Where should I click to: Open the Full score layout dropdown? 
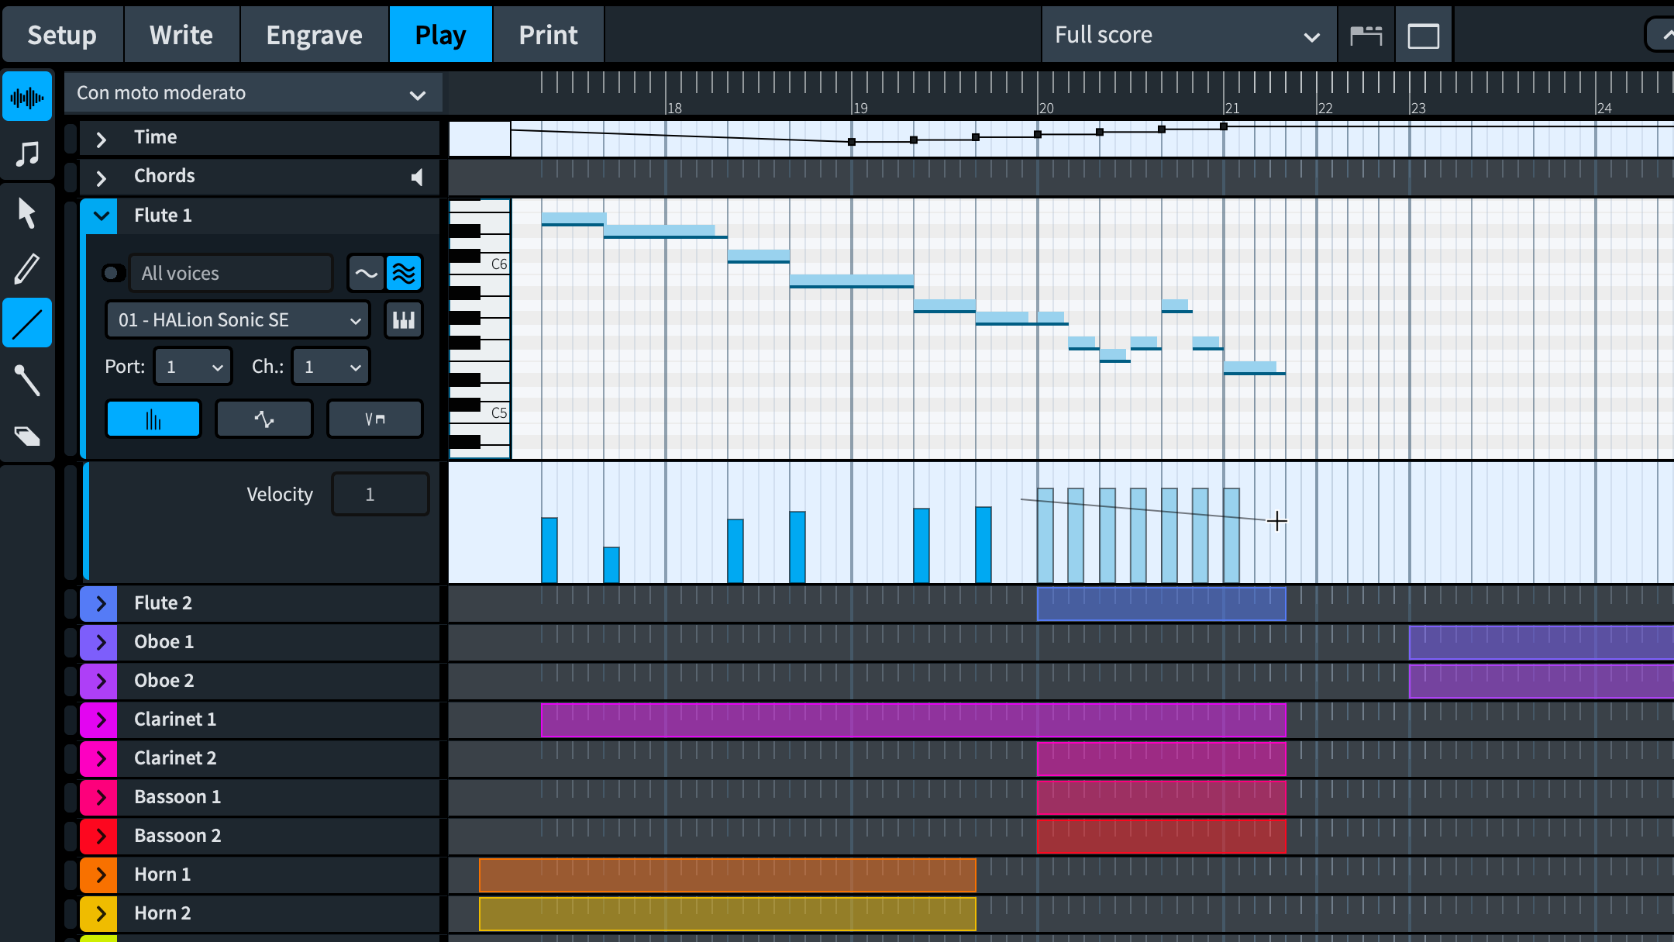pos(1189,35)
